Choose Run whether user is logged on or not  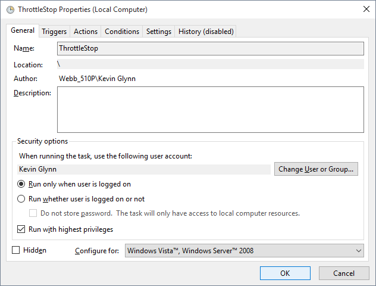(x=21, y=199)
